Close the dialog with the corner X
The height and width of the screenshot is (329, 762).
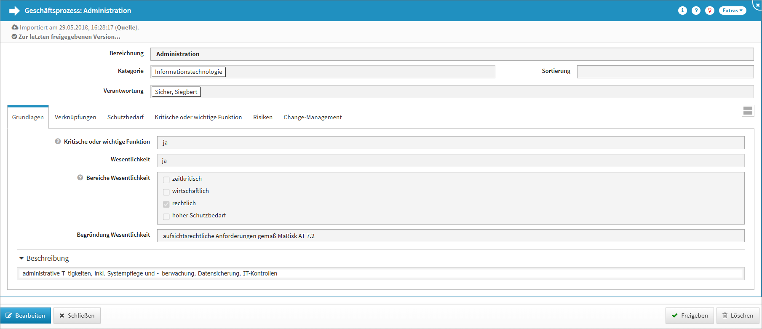click(x=757, y=5)
